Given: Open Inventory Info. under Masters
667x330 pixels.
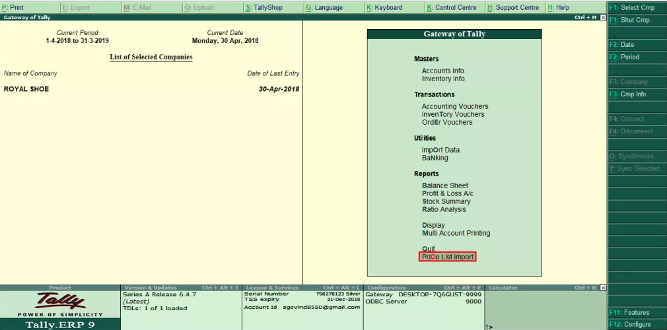Looking at the screenshot, I should pyautogui.click(x=444, y=79).
